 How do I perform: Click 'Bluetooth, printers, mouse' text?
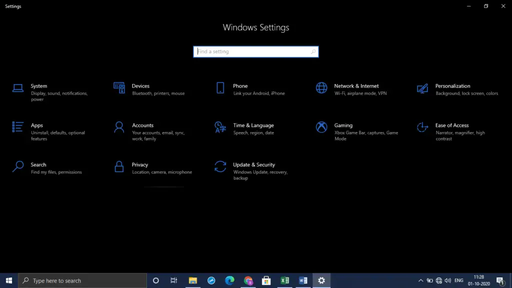tap(158, 93)
